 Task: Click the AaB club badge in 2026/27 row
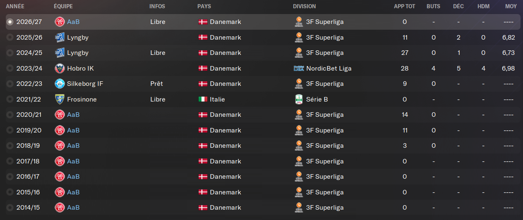pos(60,22)
